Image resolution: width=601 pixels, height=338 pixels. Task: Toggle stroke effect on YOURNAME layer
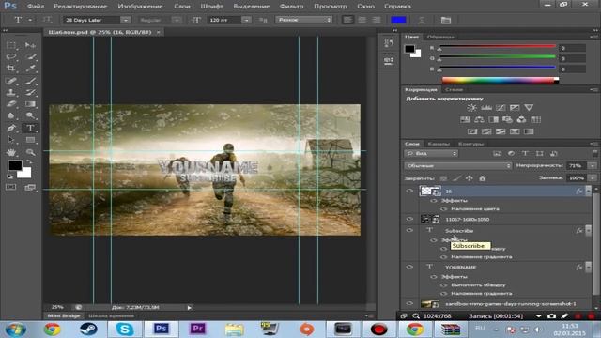444,285
